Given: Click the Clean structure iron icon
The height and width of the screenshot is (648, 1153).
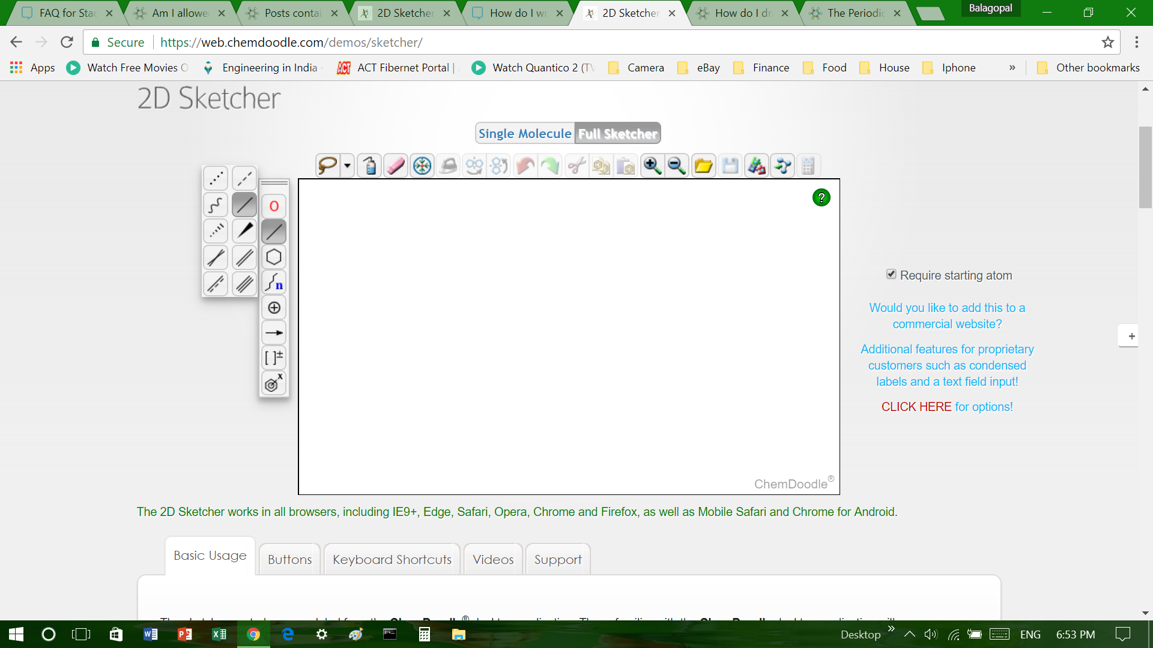Looking at the screenshot, I should pos(449,166).
